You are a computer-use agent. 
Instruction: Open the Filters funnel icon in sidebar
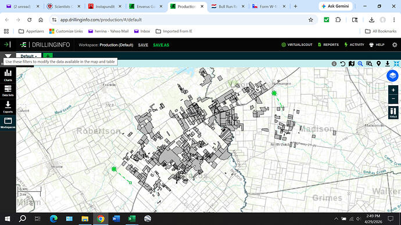point(8,56)
